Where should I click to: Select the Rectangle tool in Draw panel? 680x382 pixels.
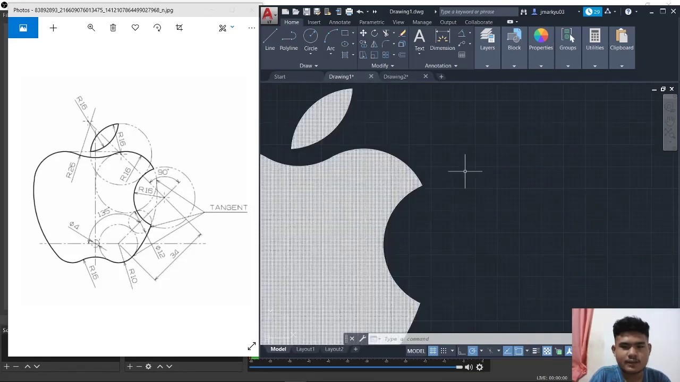[x=345, y=33]
